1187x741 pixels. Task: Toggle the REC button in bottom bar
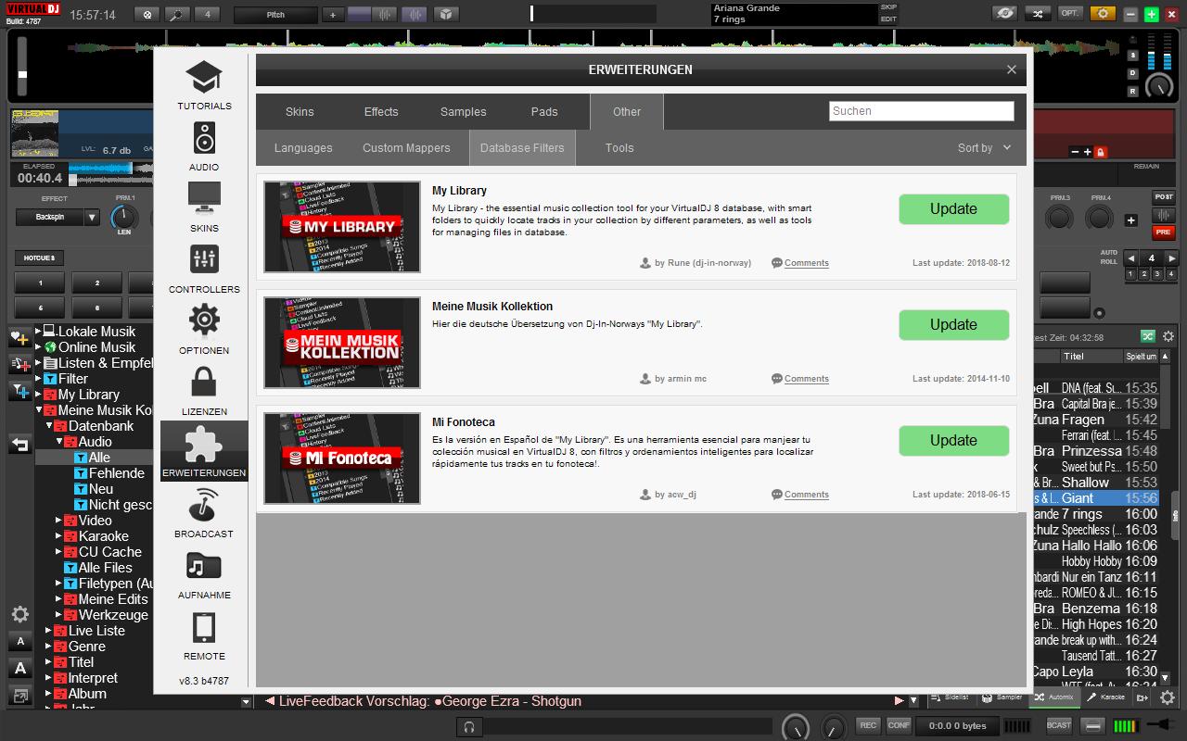[x=868, y=725]
